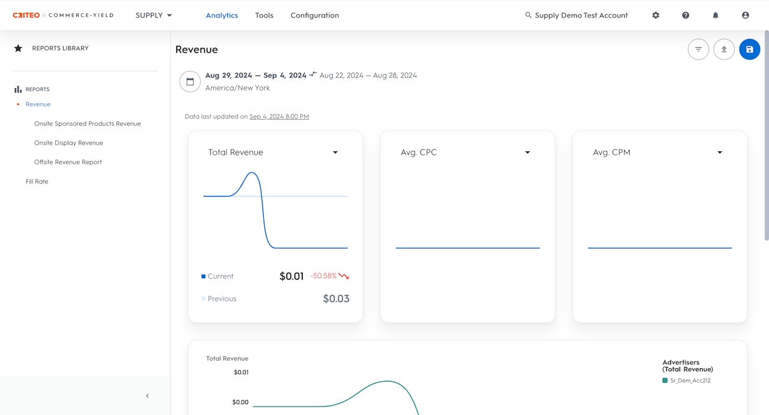
Task: Open the Total Revenue metric dropdown
Action: coord(335,152)
